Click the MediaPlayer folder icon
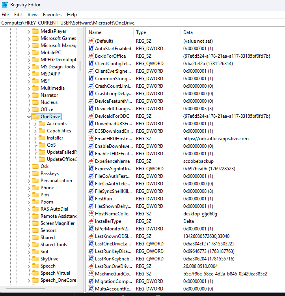The image size is (285, 296). 35,31
